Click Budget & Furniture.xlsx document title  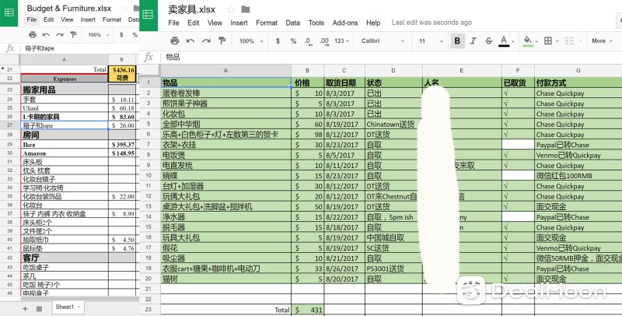pos(69,9)
